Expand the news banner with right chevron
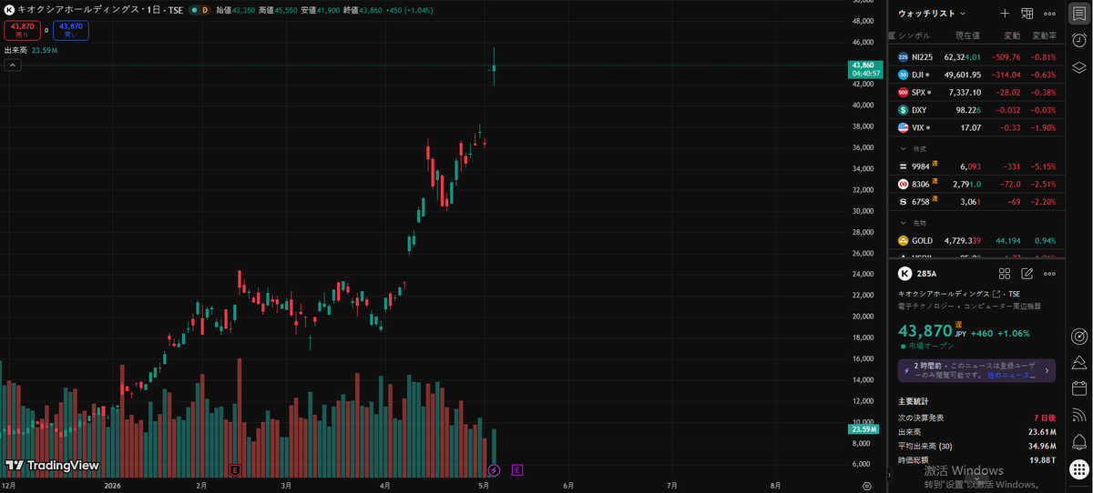This screenshot has height=493, width=1093. click(1047, 370)
